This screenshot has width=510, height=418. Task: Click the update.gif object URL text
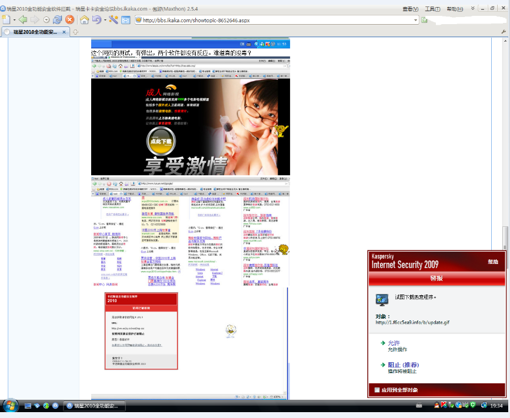(x=412, y=322)
